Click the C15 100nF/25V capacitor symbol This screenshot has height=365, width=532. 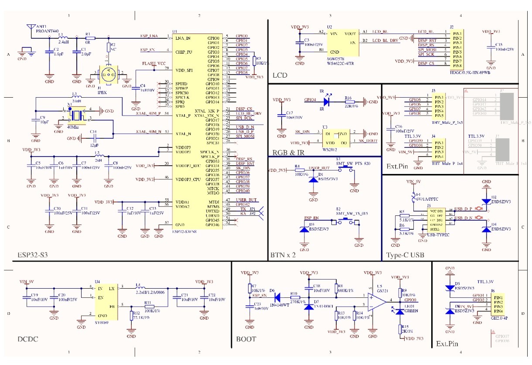click(491, 47)
